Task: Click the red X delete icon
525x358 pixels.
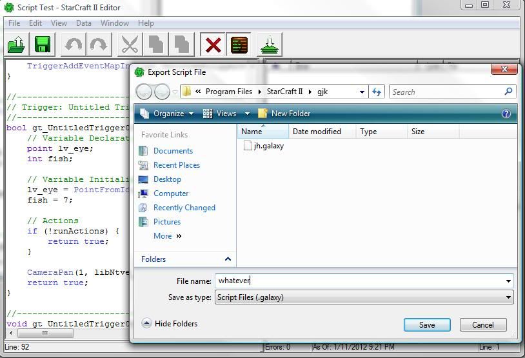Action: (x=212, y=45)
